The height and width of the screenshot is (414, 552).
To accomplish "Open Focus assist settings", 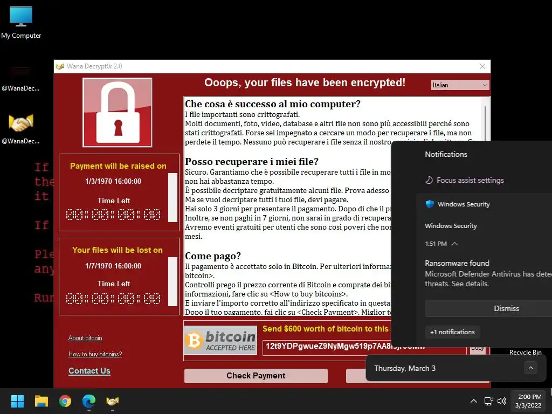I will pyautogui.click(x=465, y=180).
